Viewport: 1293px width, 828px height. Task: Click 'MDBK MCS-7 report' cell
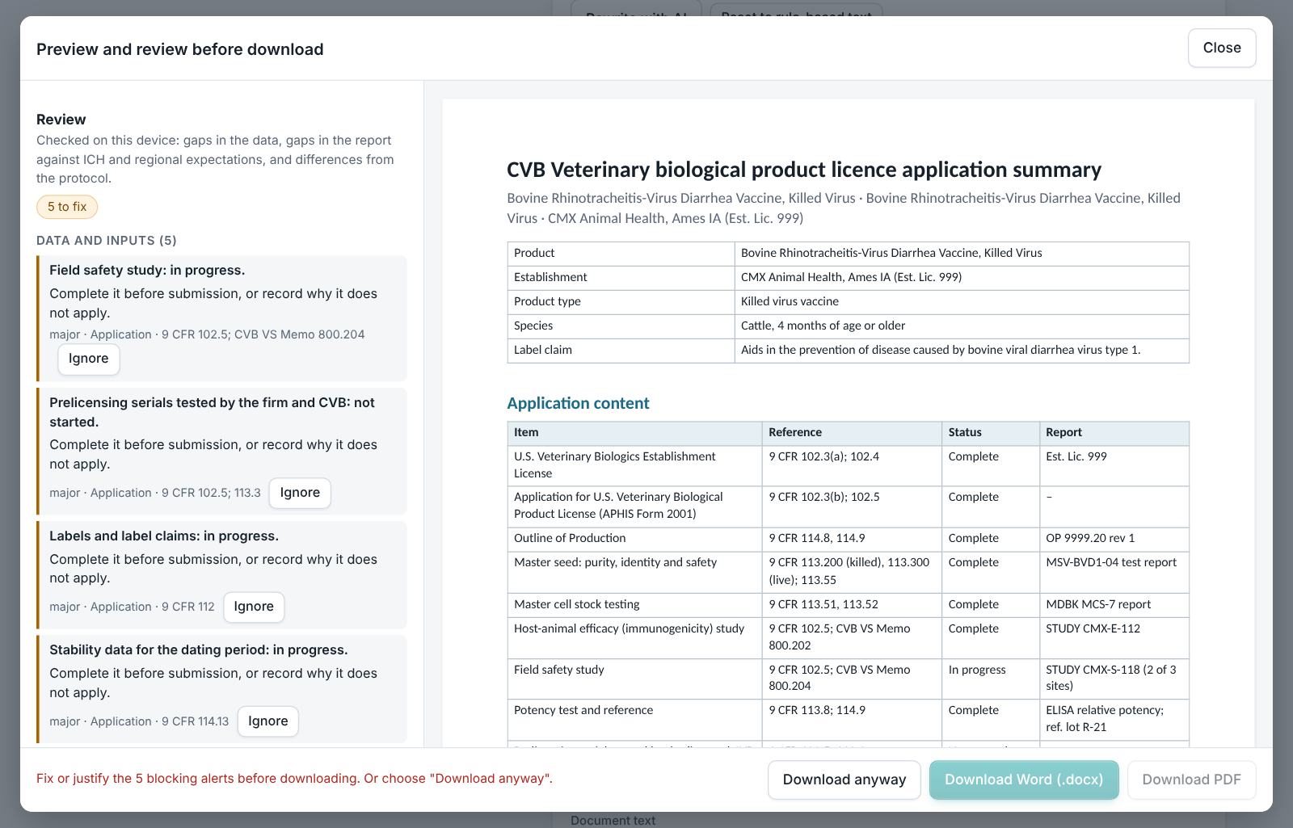coord(1114,605)
